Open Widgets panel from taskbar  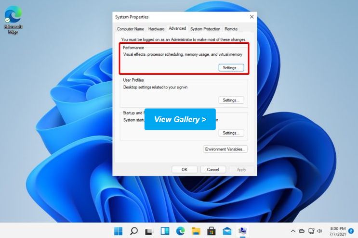165,231
